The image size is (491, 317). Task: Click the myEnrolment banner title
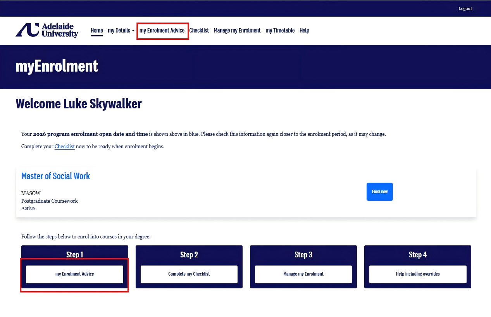click(57, 66)
